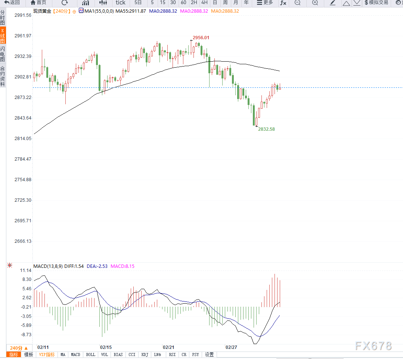403x359 pixels.
Task: Zoom out the chart with minus magnifier
Action: coord(297,3)
